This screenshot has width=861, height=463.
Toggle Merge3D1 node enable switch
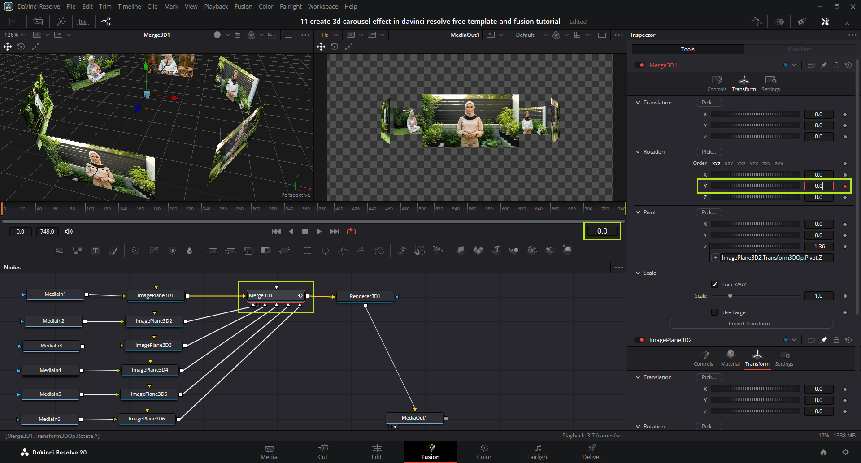point(639,65)
